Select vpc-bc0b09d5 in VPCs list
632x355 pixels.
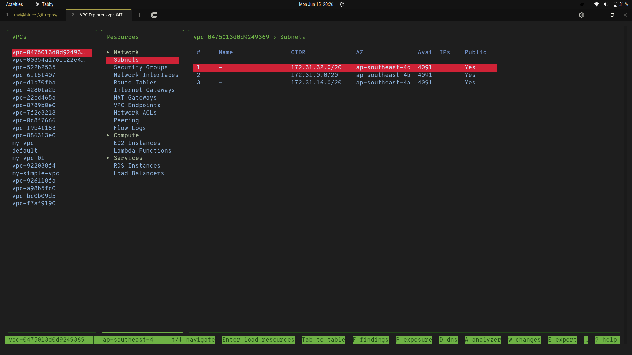[x=34, y=196]
